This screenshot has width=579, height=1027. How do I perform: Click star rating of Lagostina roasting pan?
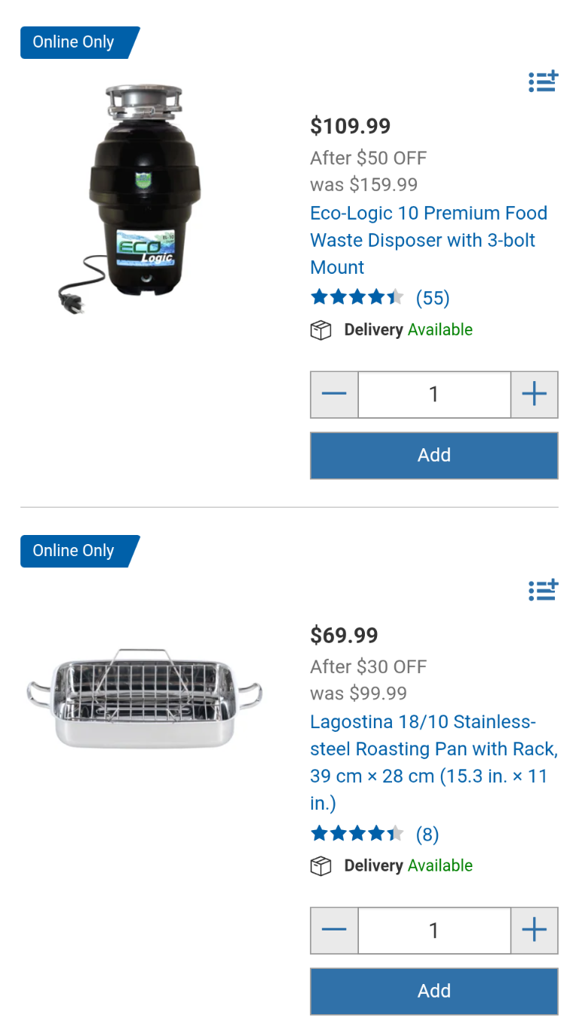click(x=357, y=833)
